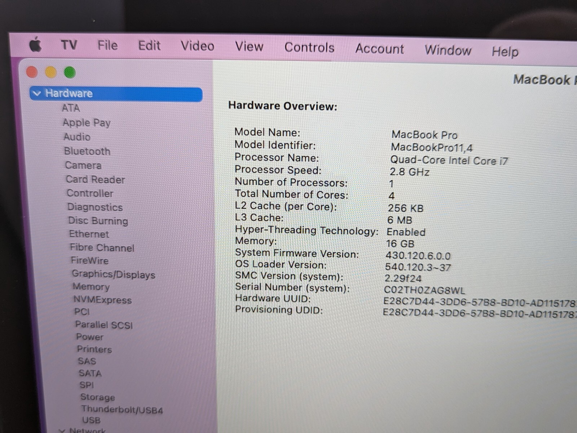Select Bluetooth in the sidebar
Screen dimensions: 577x433
tap(87, 151)
